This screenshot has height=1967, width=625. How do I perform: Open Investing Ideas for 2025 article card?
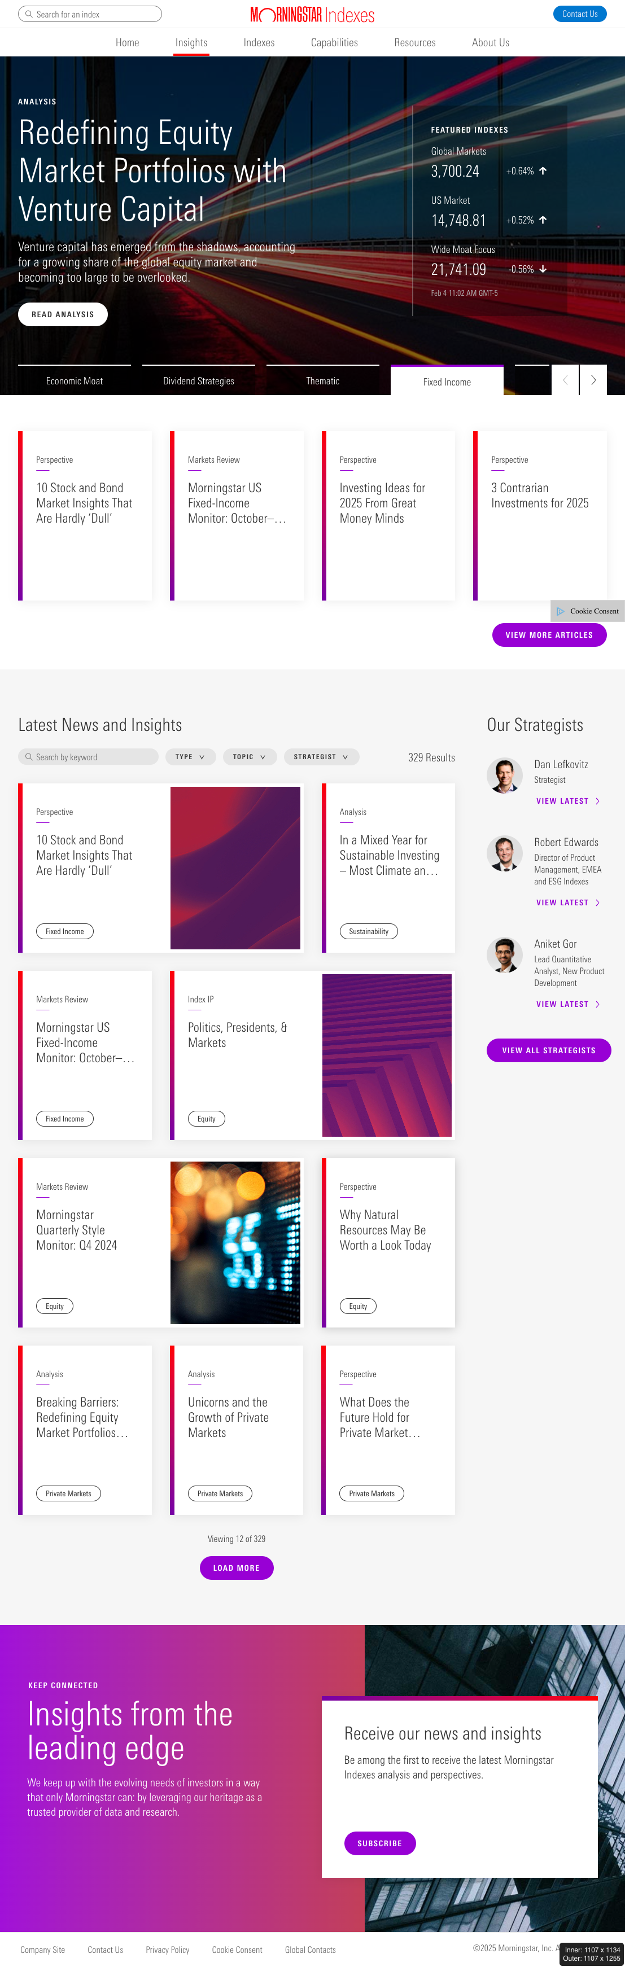click(388, 515)
